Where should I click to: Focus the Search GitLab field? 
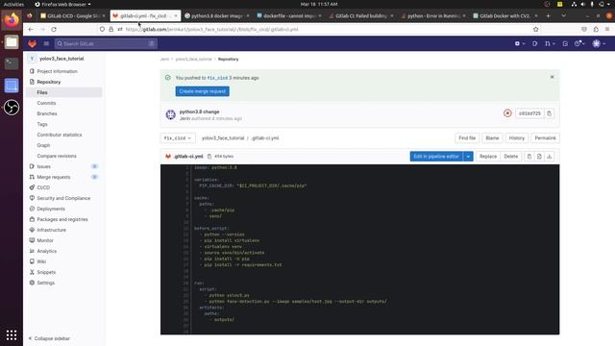[x=106, y=43]
